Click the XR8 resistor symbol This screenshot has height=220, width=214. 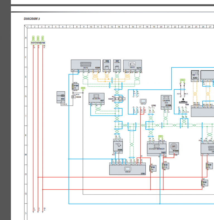click(106, 66)
